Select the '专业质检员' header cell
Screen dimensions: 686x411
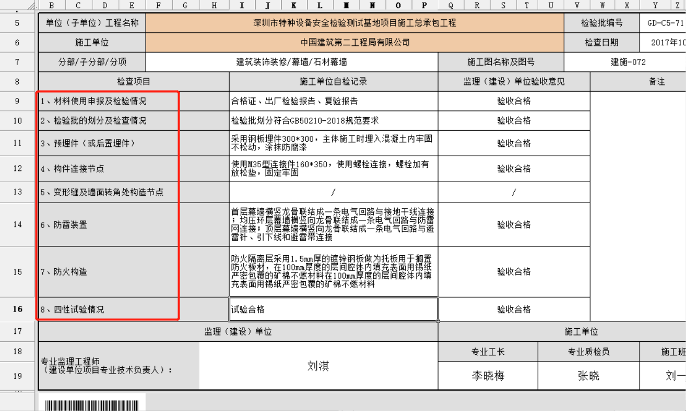589,352
